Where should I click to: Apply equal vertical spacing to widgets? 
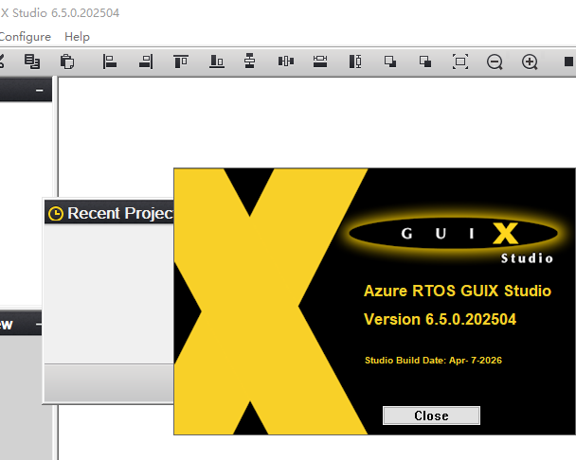click(x=250, y=62)
